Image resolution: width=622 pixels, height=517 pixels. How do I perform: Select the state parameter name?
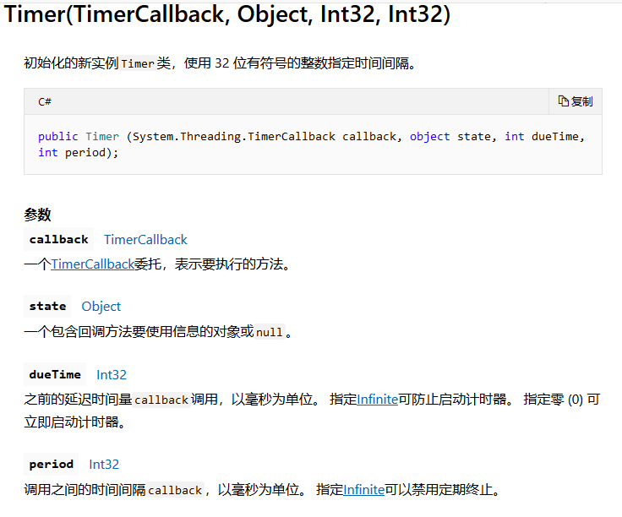[47, 306]
